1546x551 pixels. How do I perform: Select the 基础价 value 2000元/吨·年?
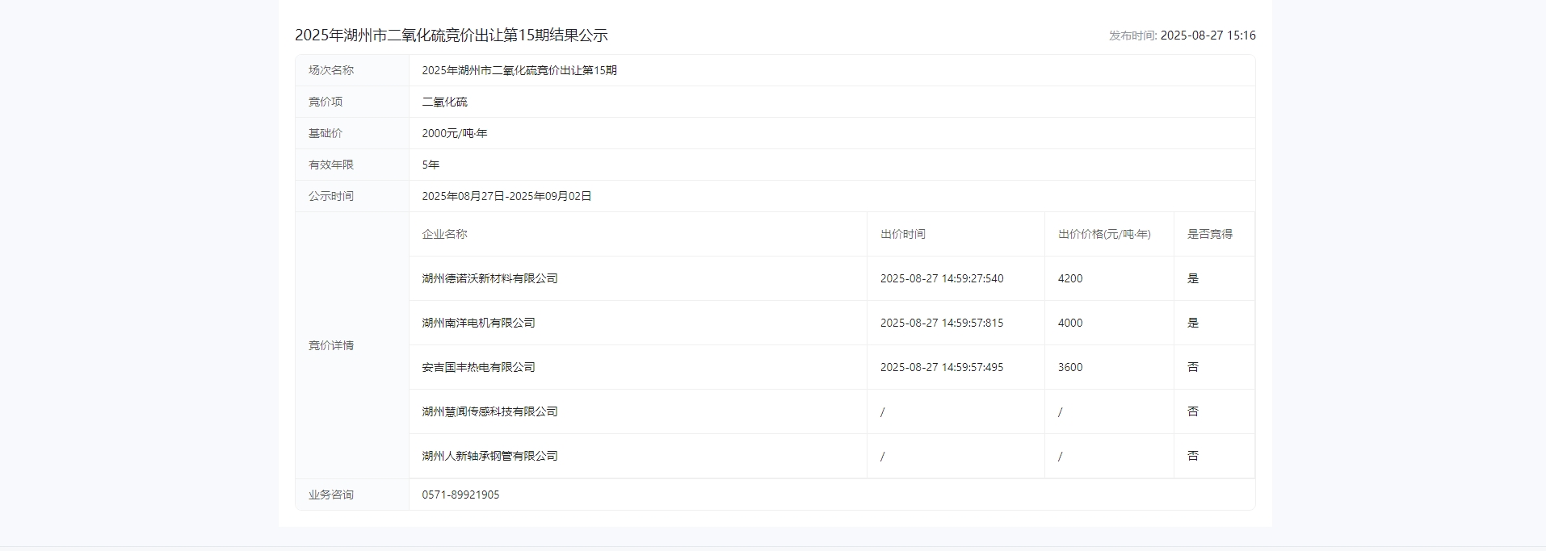click(x=454, y=133)
